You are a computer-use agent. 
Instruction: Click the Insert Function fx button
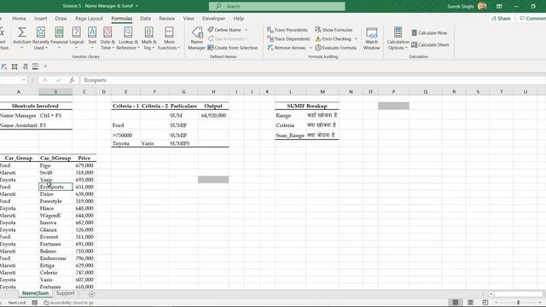click(72, 80)
